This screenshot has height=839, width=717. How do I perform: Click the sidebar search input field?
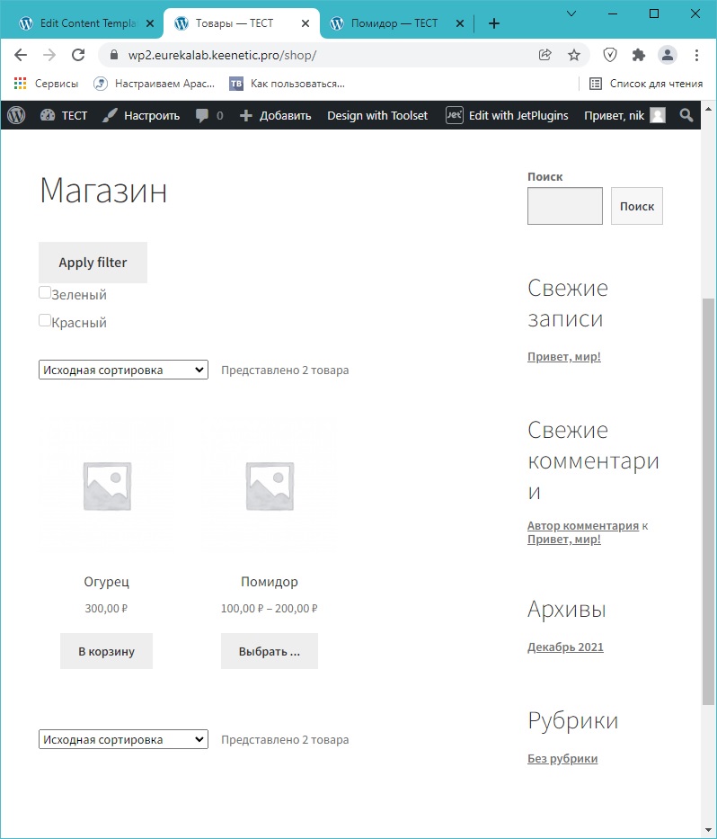[564, 206]
